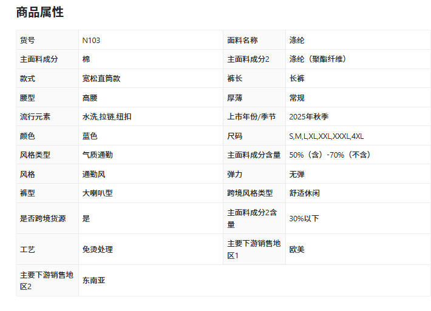
Task: Click the 面料名称 label cell
Action: coord(242,41)
